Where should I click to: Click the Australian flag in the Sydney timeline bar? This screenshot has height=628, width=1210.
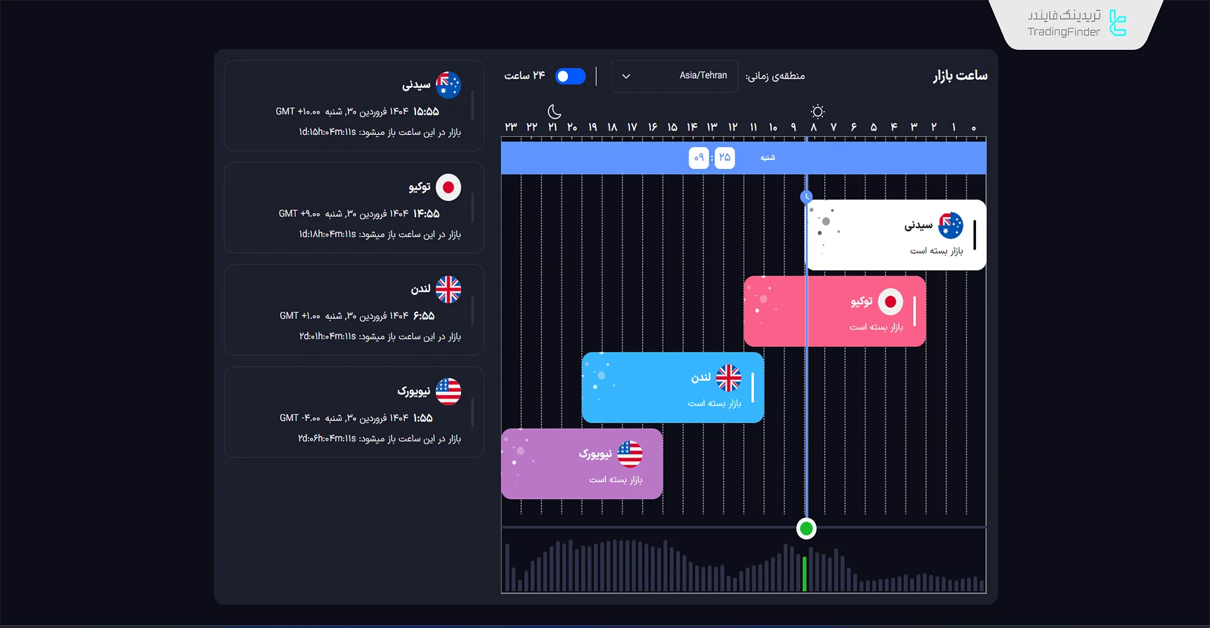coord(950,226)
